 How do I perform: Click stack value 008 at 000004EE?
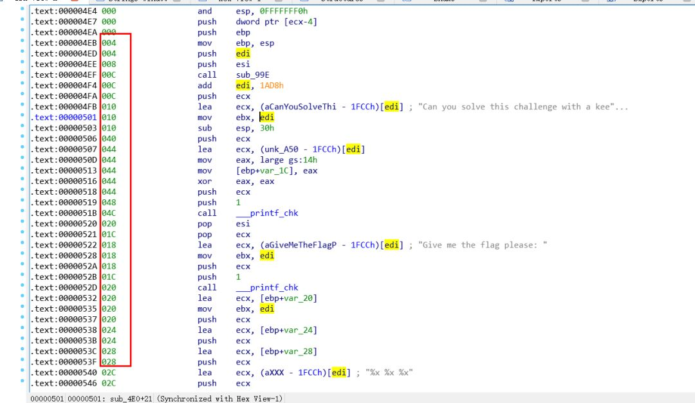point(109,64)
